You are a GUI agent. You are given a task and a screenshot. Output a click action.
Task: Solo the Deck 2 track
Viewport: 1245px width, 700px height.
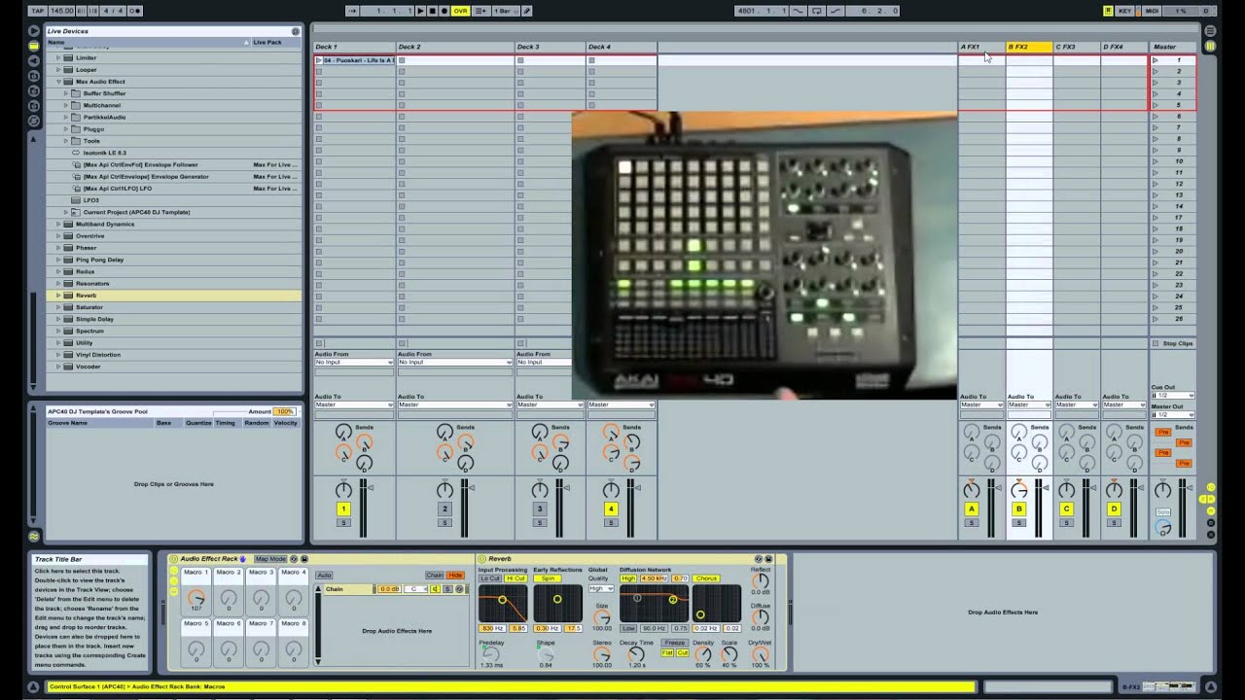pos(445,523)
